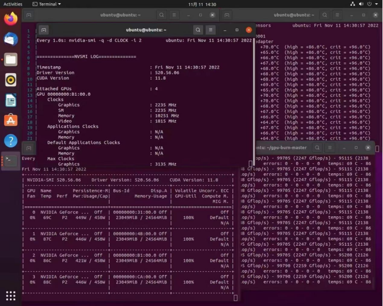Open hamburger menu in gpu-burn-master terminal

[x=330, y=148]
